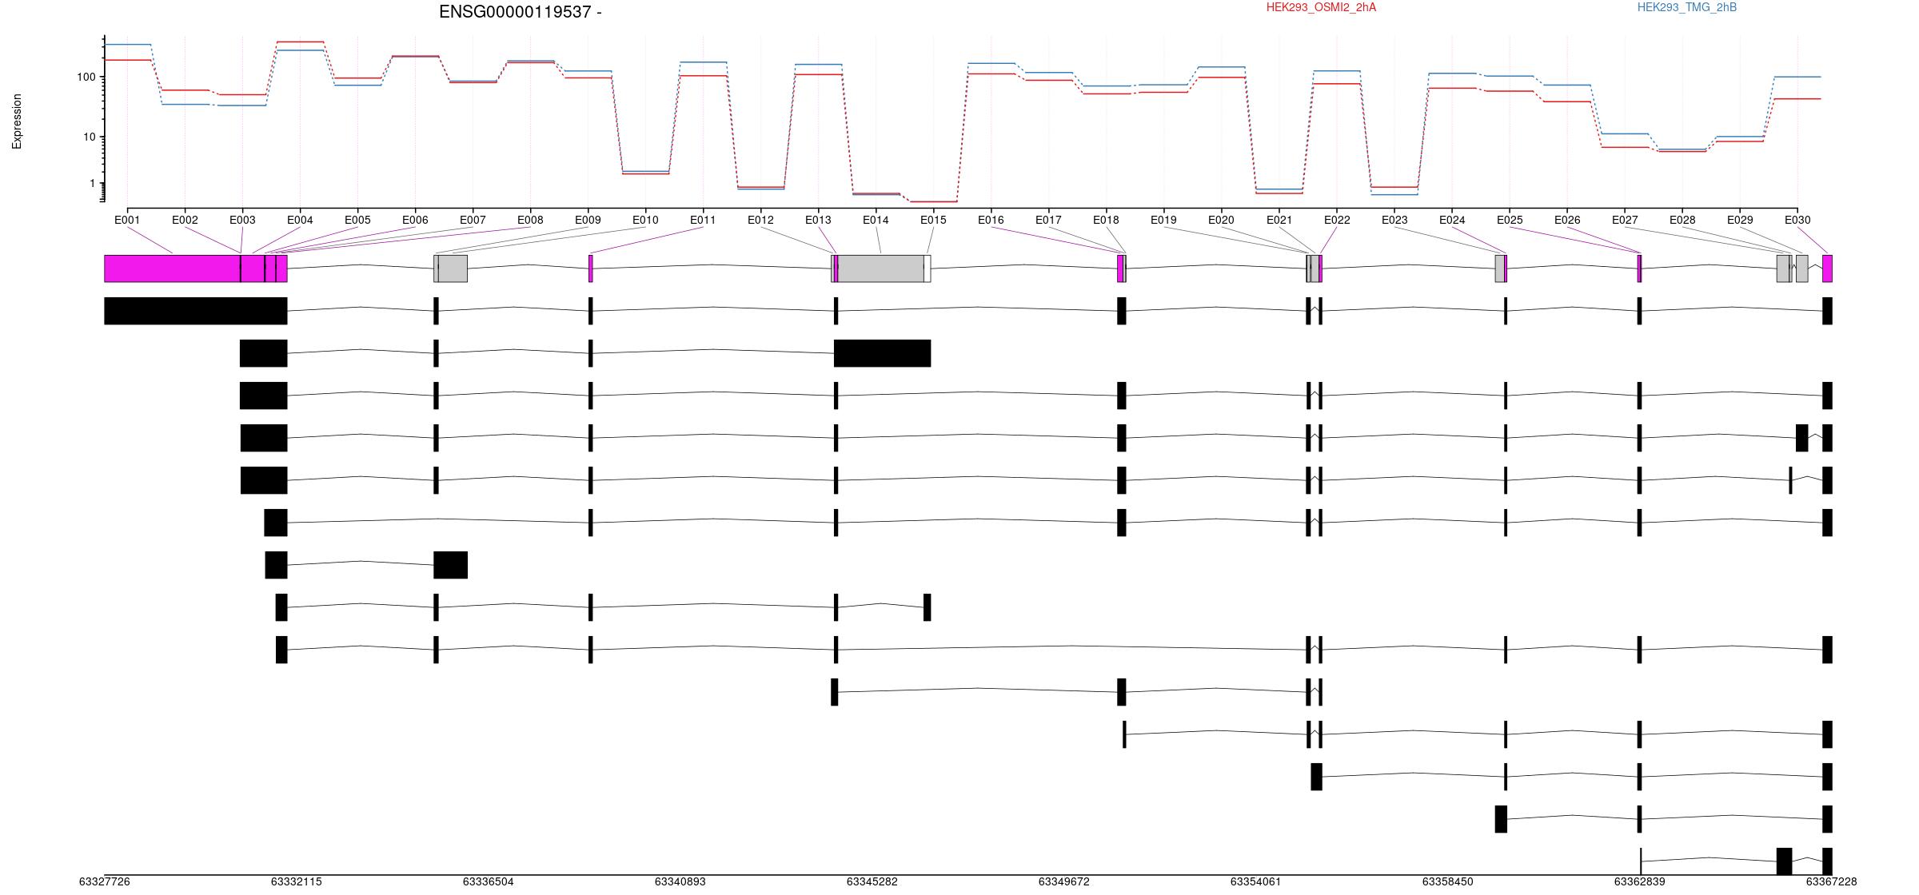Click genomic coordinate 63340893
The width and height of the screenshot is (1919, 895).
coord(680,881)
